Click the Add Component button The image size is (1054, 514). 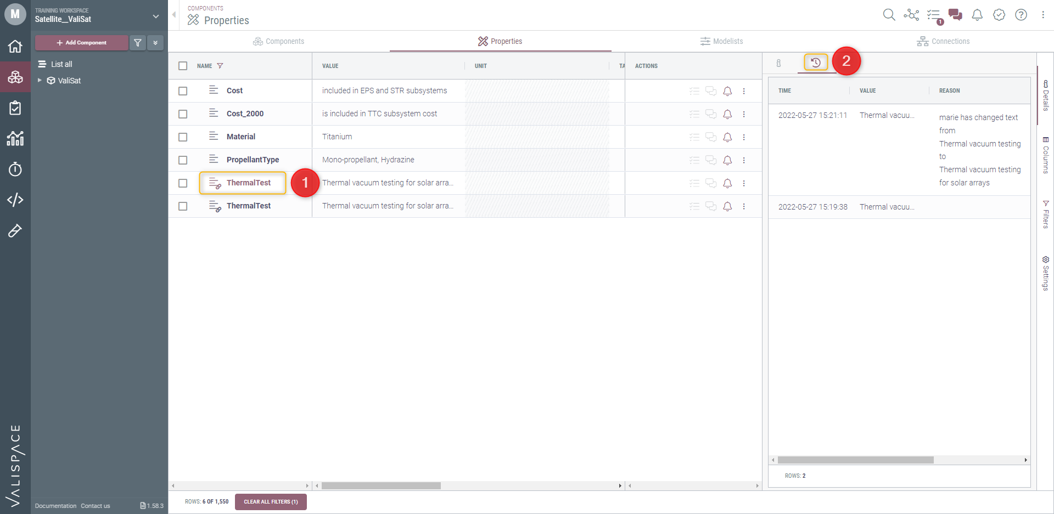81,42
